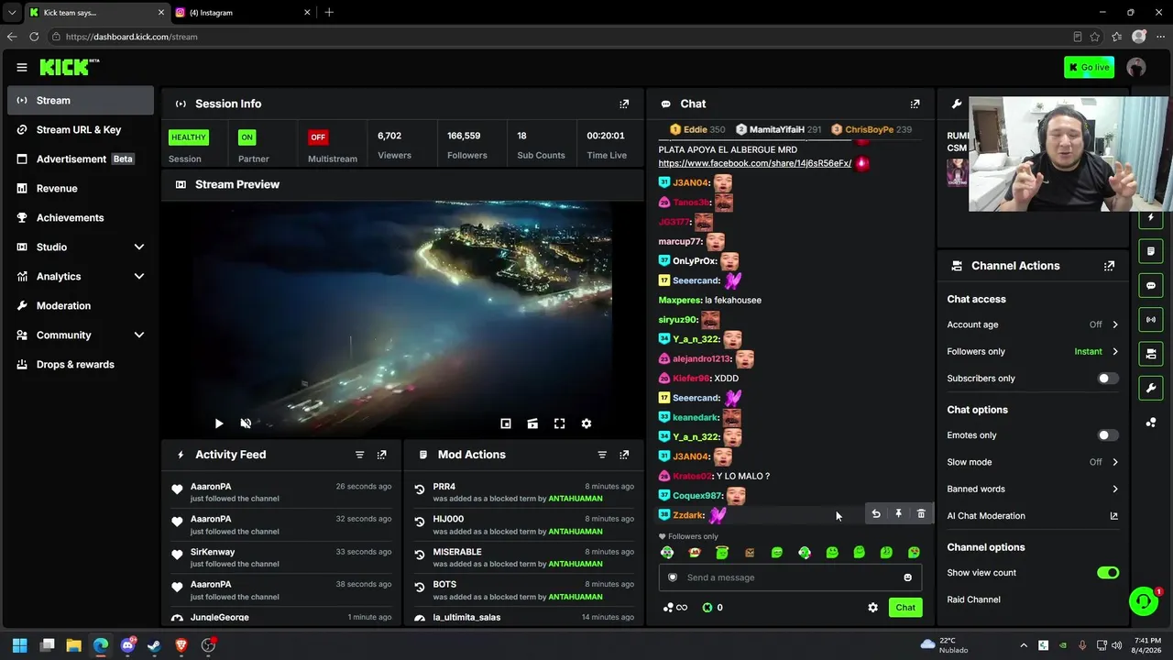Screen dimensions: 1173x660
Task: Open the hamburger menu next to Kick logo
Action: click(x=21, y=67)
